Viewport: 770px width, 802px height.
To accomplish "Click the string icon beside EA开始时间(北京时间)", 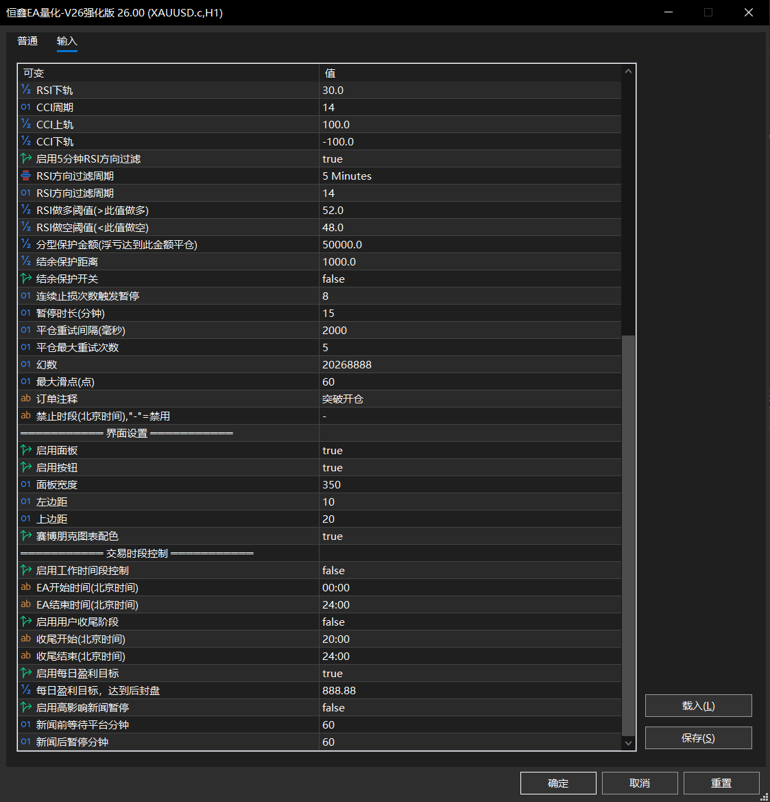I will [x=26, y=587].
